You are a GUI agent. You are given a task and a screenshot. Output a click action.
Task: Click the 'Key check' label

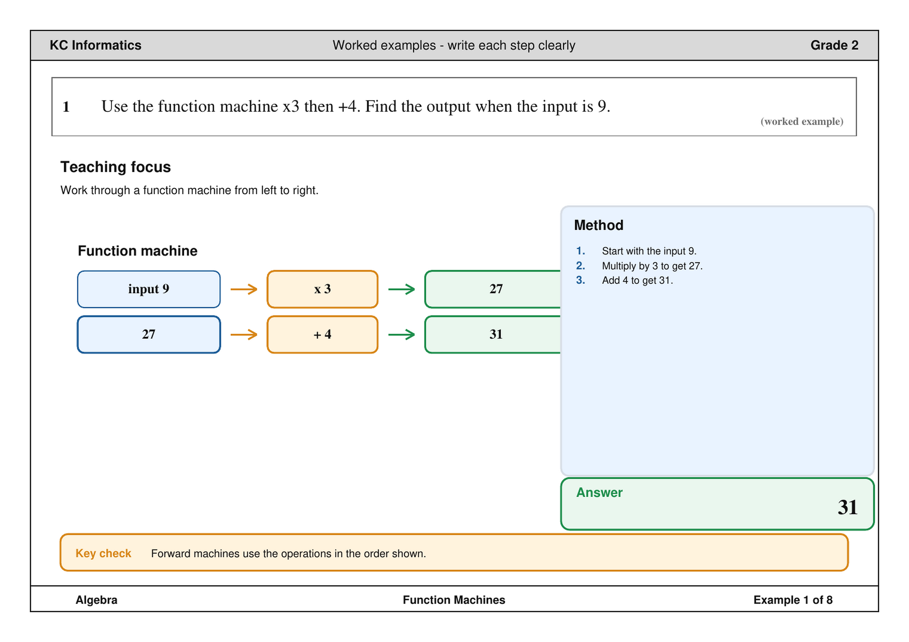[x=103, y=553]
